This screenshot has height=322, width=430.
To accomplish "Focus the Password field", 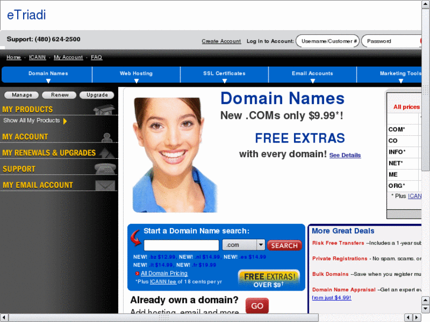I will coord(392,41).
